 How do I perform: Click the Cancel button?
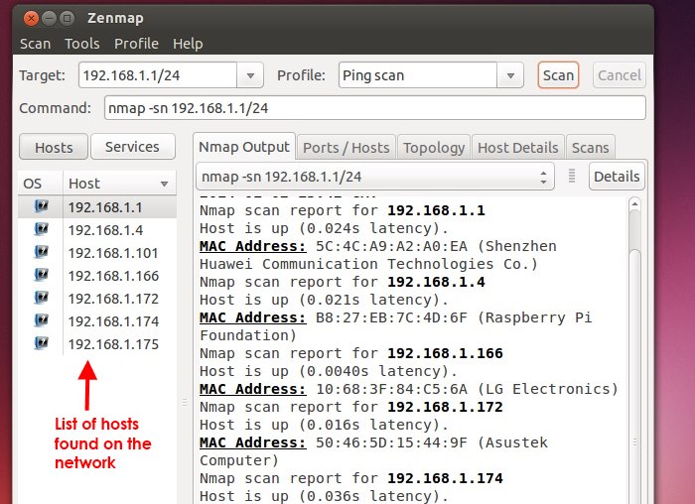point(620,75)
